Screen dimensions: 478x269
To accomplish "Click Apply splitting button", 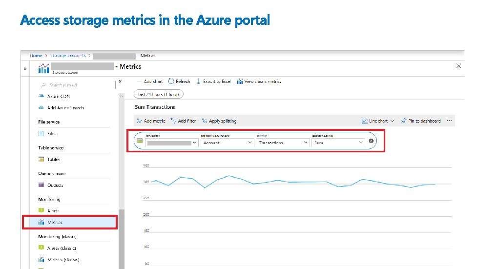I will (x=219, y=121).
